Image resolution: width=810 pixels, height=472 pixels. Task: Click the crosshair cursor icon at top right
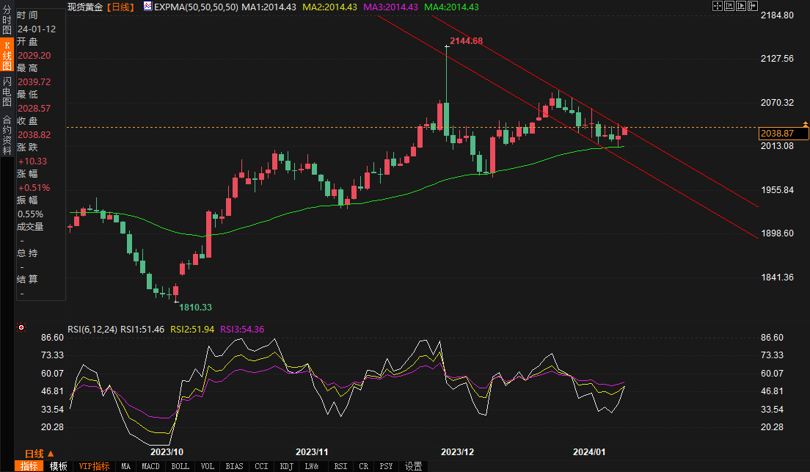pos(718,6)
